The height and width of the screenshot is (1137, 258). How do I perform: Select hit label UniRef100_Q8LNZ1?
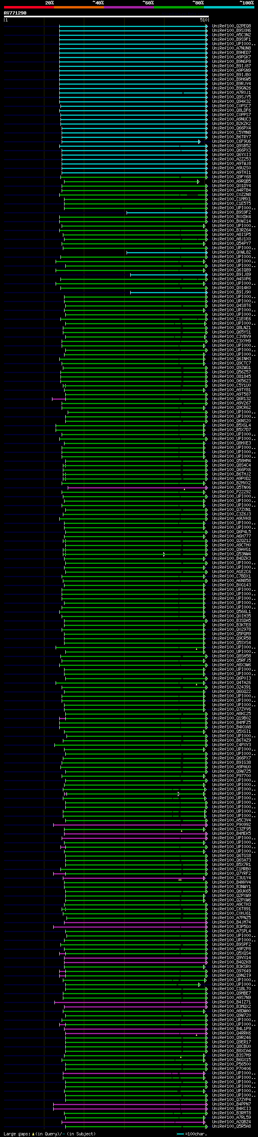pyautogui.click(x=231, y=328)
